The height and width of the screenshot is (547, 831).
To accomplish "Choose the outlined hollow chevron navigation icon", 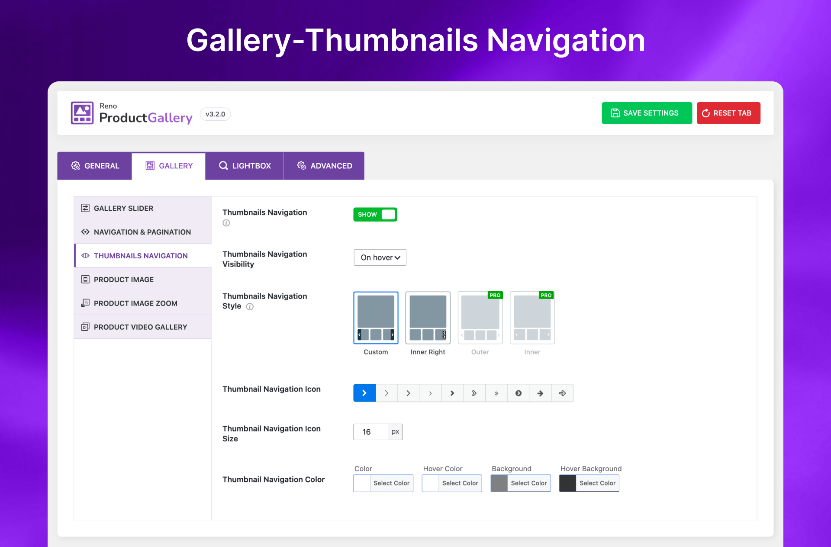I will [x=474, y=393].
